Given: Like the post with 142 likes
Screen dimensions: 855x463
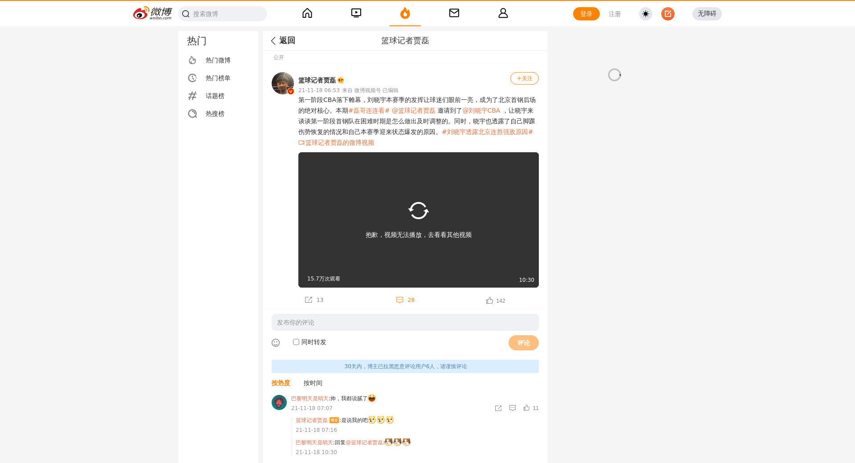Looking at the screenshot, I should 490,301.
